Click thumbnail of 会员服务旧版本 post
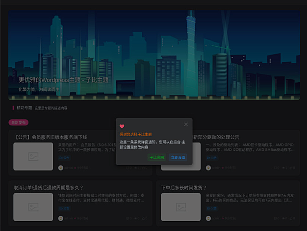This screenshot has height=231, width=307. point(33,156)
